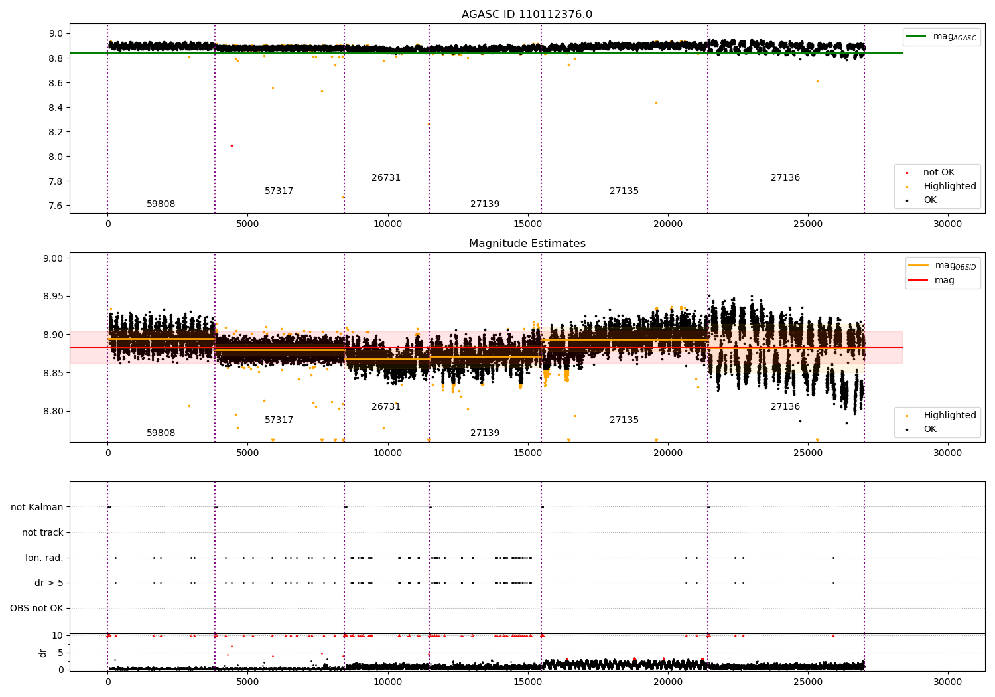Click obsid label 26731 in the top panel
The image size is (995, 697).
tap(386, 178)
